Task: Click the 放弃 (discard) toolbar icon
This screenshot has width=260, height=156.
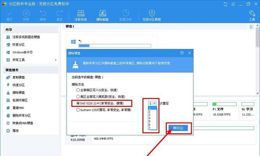Action: 26,16
